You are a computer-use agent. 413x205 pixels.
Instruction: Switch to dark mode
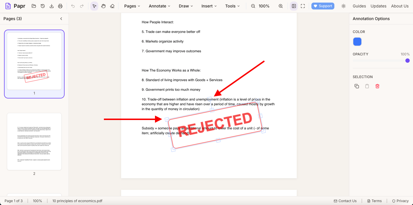343,6
